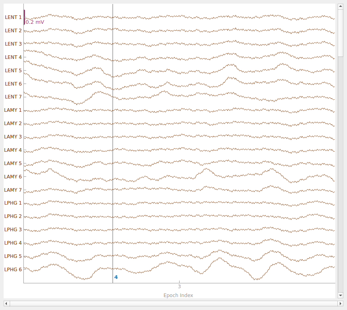This screenshot has width=347, height=310.
Task: Click the 0.2 mV scale bar
Action: tap(24, 17)
